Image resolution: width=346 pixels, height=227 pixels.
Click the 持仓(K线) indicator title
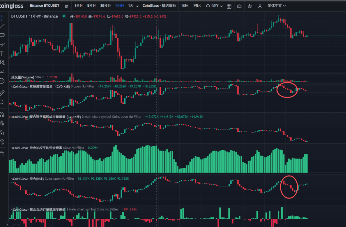[27, 178]
